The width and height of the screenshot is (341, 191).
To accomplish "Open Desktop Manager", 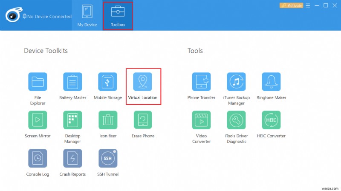I will (72, 120).
